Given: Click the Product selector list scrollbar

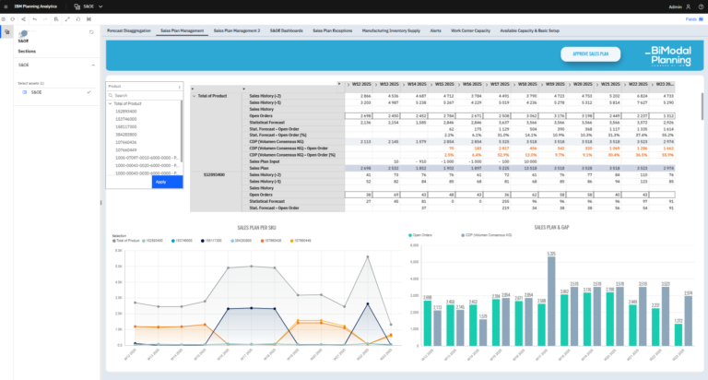Looking at the screenshot, I should coord(182,131).
